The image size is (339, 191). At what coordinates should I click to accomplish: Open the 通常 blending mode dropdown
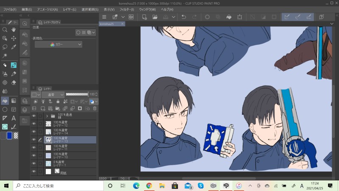(x=53, y=95)
